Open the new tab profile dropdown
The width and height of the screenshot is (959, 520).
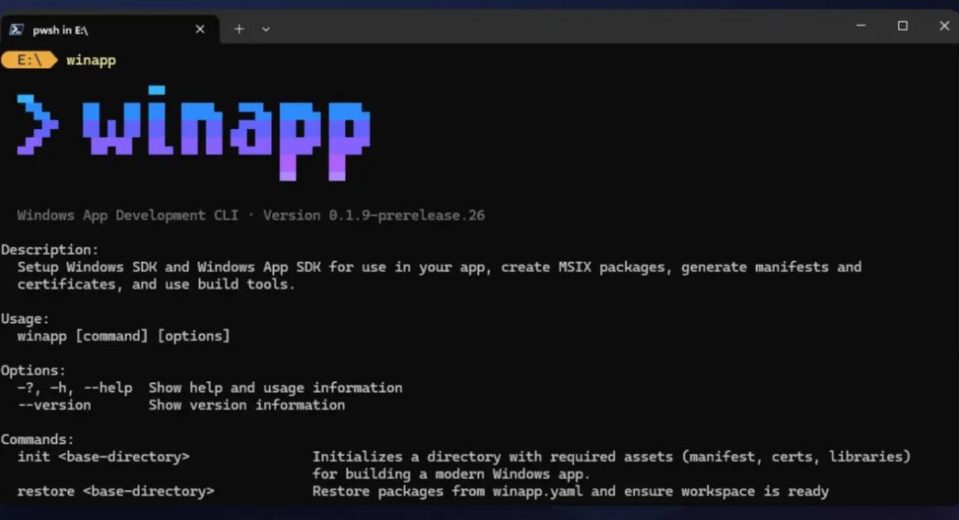266,29
